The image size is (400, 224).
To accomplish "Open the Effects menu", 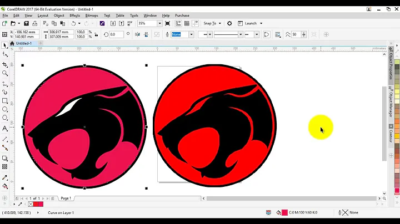I will coord(75,16).
